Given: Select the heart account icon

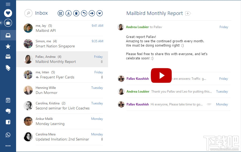Looking at the screenshot, I should (8, 13).
